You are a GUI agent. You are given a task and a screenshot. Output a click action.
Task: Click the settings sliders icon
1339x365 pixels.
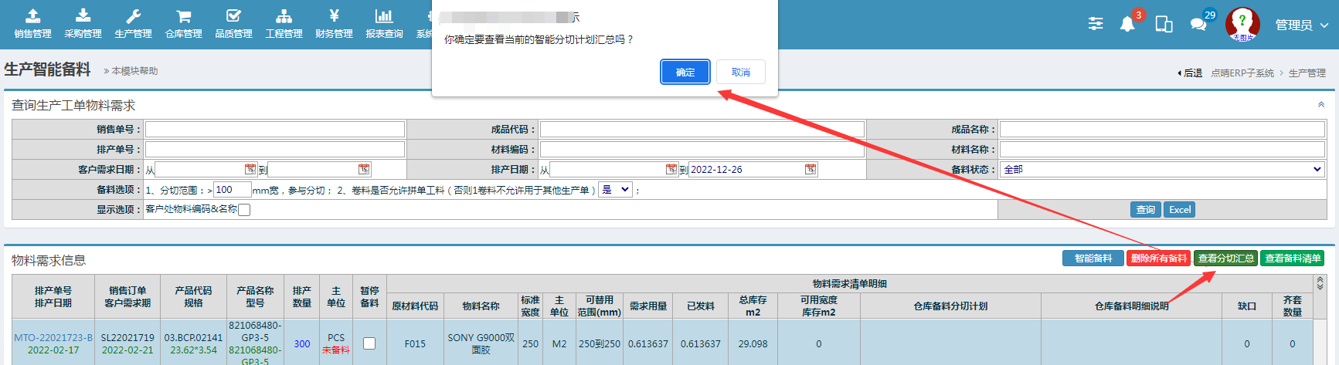coord(1096,24)
